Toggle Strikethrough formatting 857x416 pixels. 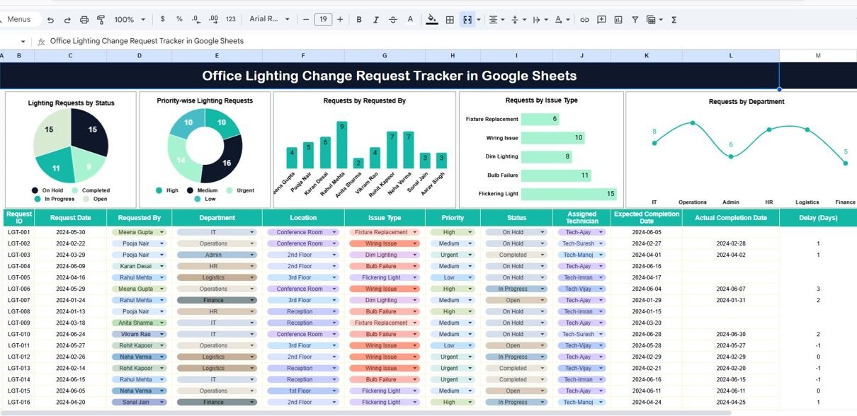(393, 20)
